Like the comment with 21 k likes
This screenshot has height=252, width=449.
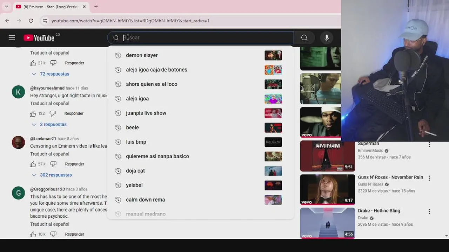tap(33, 63)
